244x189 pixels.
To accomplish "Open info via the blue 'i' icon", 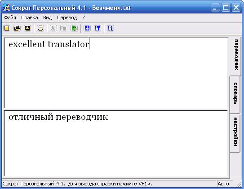I will click(111, 28).
